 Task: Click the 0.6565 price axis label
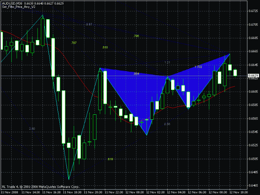[253, 118]
